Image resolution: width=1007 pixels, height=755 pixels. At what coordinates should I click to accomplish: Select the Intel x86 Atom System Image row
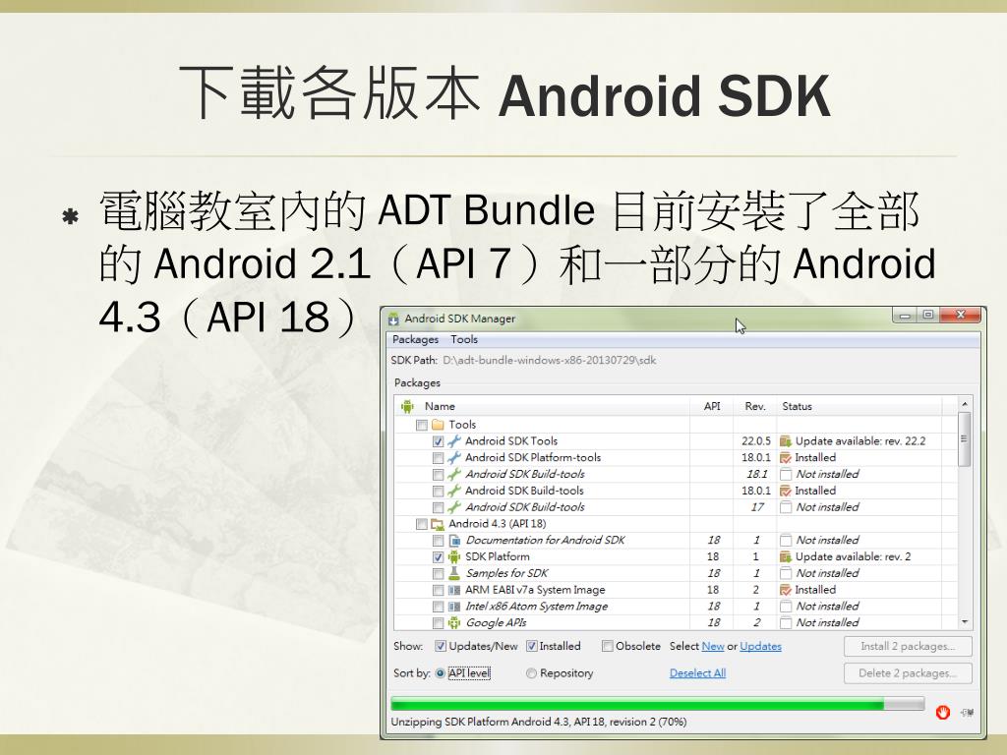pyautogui.click(x=676, y=608)
